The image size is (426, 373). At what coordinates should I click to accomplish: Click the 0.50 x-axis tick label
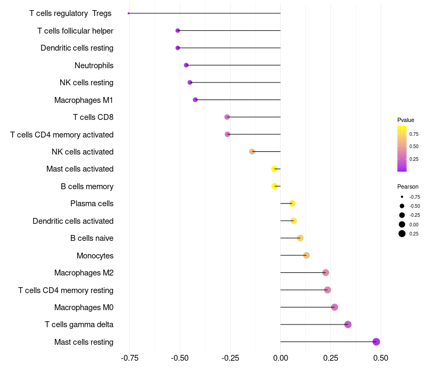pos(380,358)
